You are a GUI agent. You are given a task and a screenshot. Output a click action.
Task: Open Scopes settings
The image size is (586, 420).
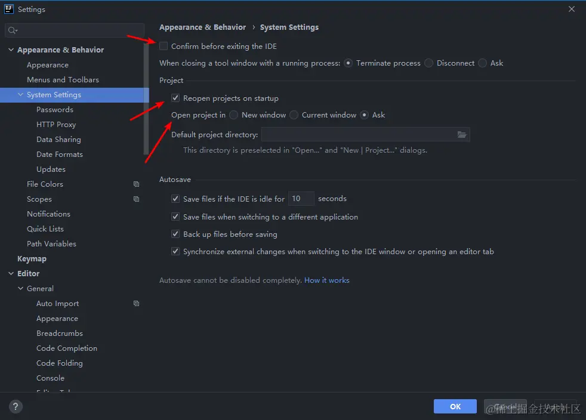[x=39, y=199]
